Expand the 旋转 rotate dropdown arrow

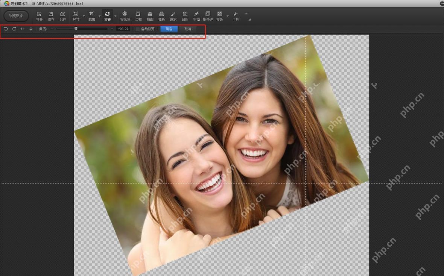pyautogui.click(x=116, y=16)
